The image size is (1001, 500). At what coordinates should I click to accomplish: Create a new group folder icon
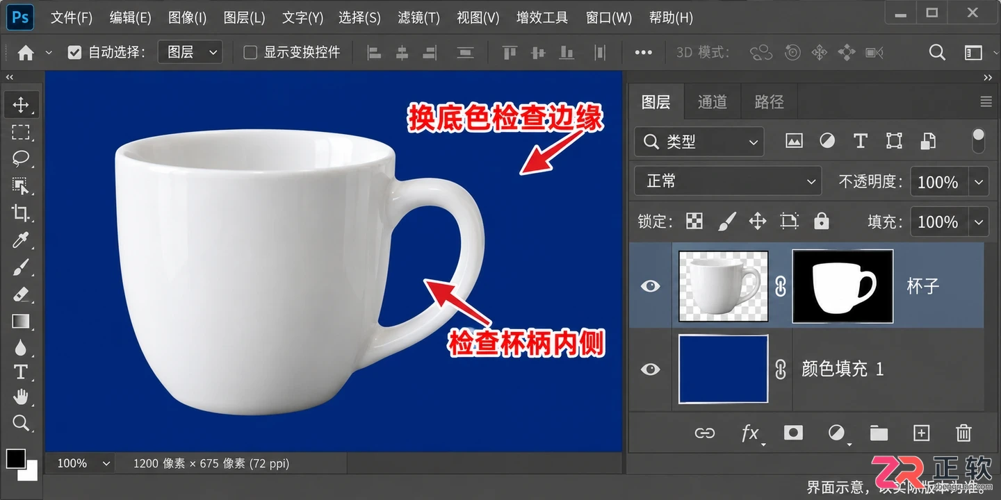pyautogui.click(x=879, y=433)
